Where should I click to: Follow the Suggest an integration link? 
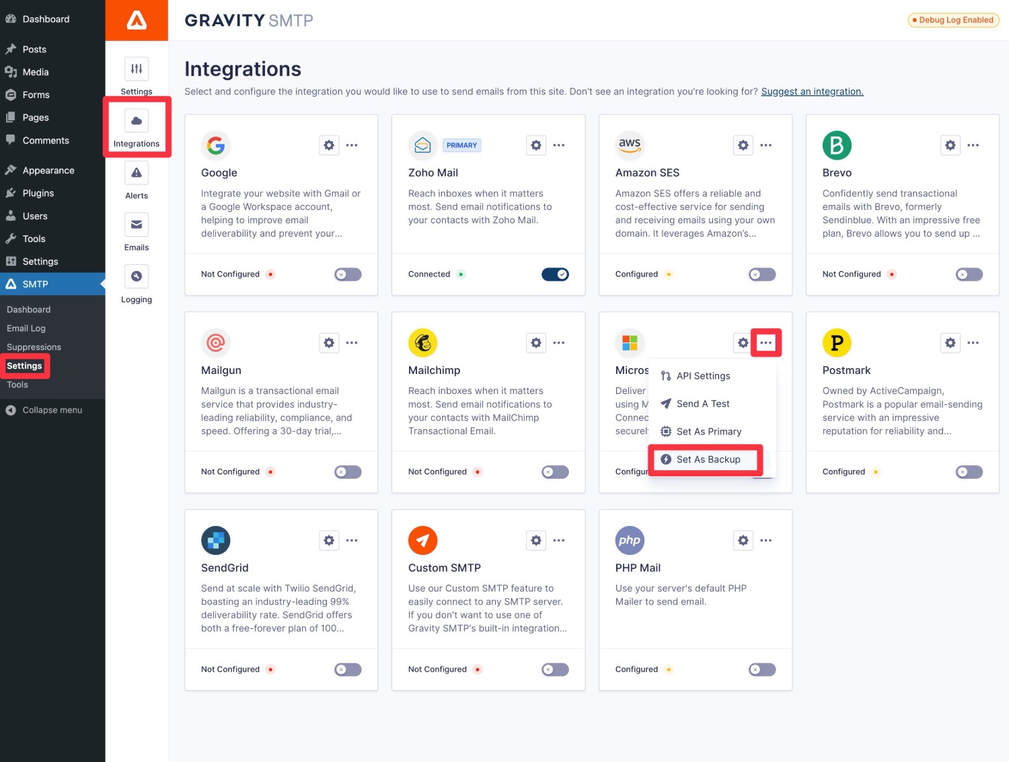tap(812, 91)
